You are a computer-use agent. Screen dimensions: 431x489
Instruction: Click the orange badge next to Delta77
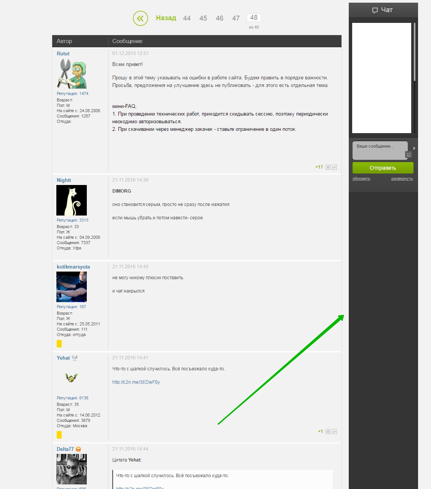pyautogui.click(x=78, y=449)
